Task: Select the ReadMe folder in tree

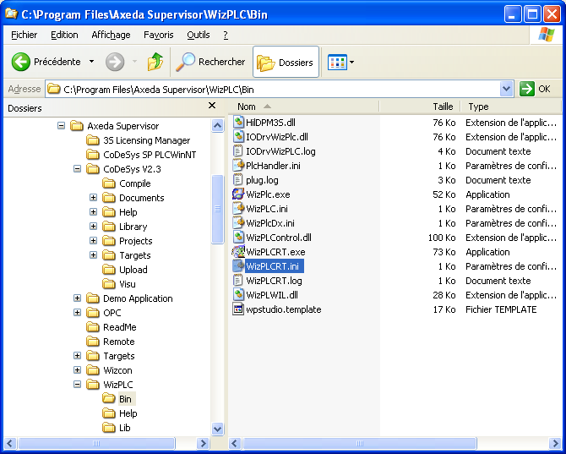Action: click(112, 327)
